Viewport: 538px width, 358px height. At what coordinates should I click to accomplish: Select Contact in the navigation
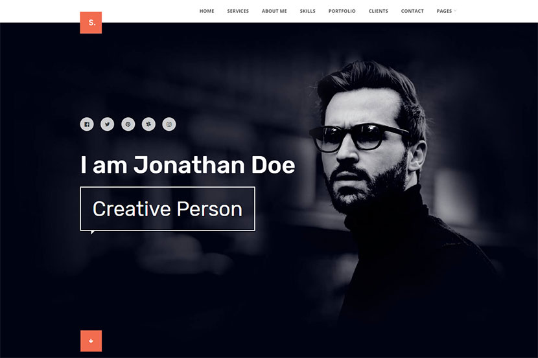tap(412, 11)
